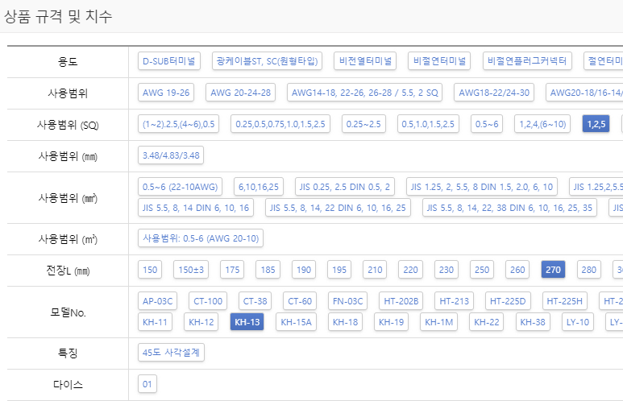Filter by AWG 19-26 range
623x401 pixels.
click(x=166, y=93)
